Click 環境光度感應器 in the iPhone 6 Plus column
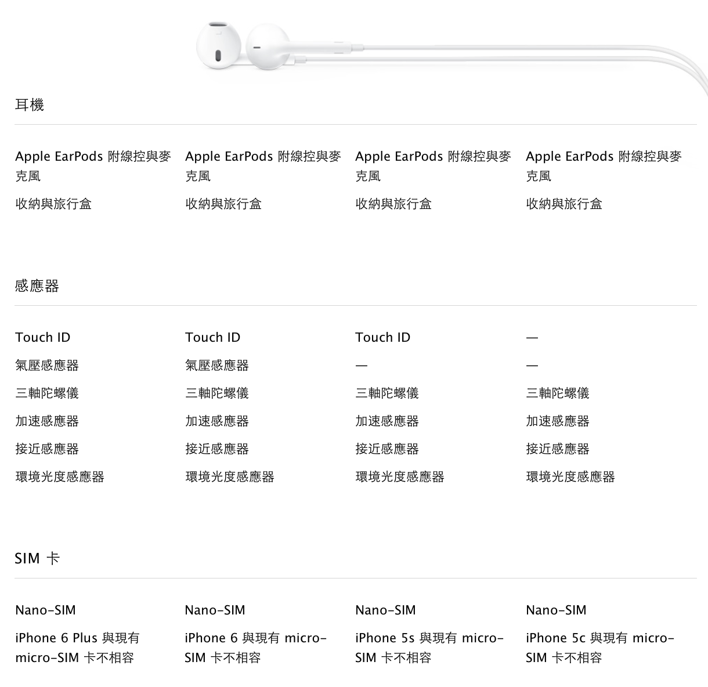 60,477
